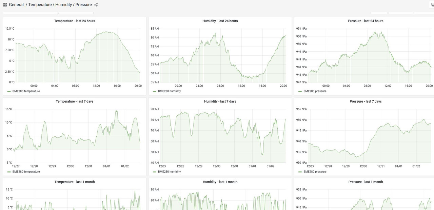The height and width of the screenshot is (210, 434).
Task: Click the Temperature / Humidity / Pressure dashboard title
Action: 60,5
